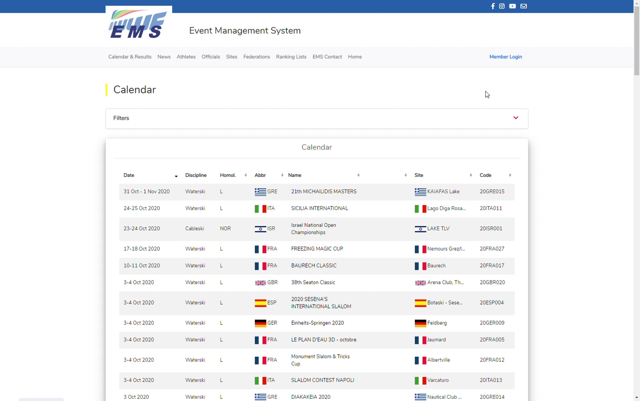Click the scrollbar down arrow
This screenshot has height=401, width=640.
pyautogui.click(x=637, y=398)
